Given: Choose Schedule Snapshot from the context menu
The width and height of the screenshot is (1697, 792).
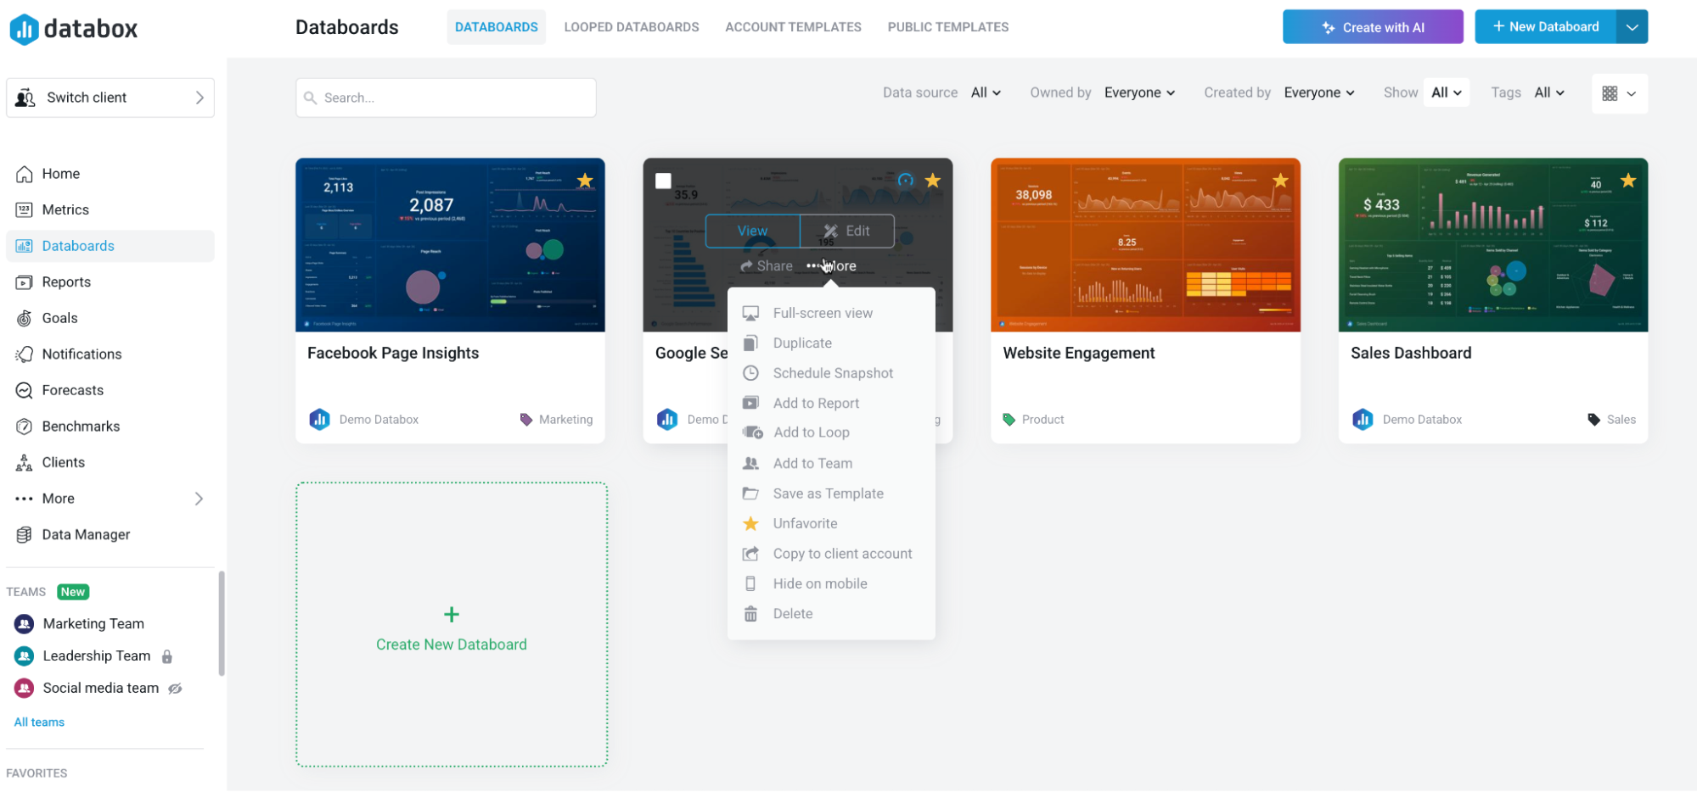Looking at the screenshot, I should 832,373.
